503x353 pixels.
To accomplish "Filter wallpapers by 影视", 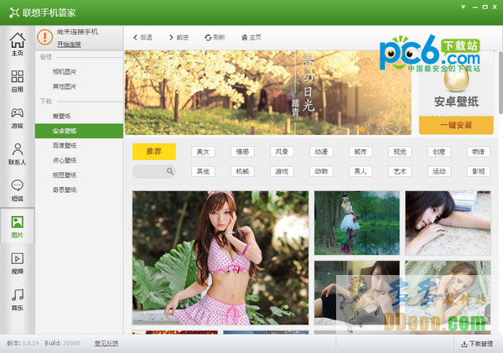I will point(479,171).
